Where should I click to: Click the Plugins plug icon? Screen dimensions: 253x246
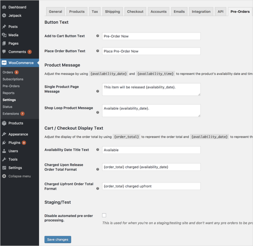4,143
